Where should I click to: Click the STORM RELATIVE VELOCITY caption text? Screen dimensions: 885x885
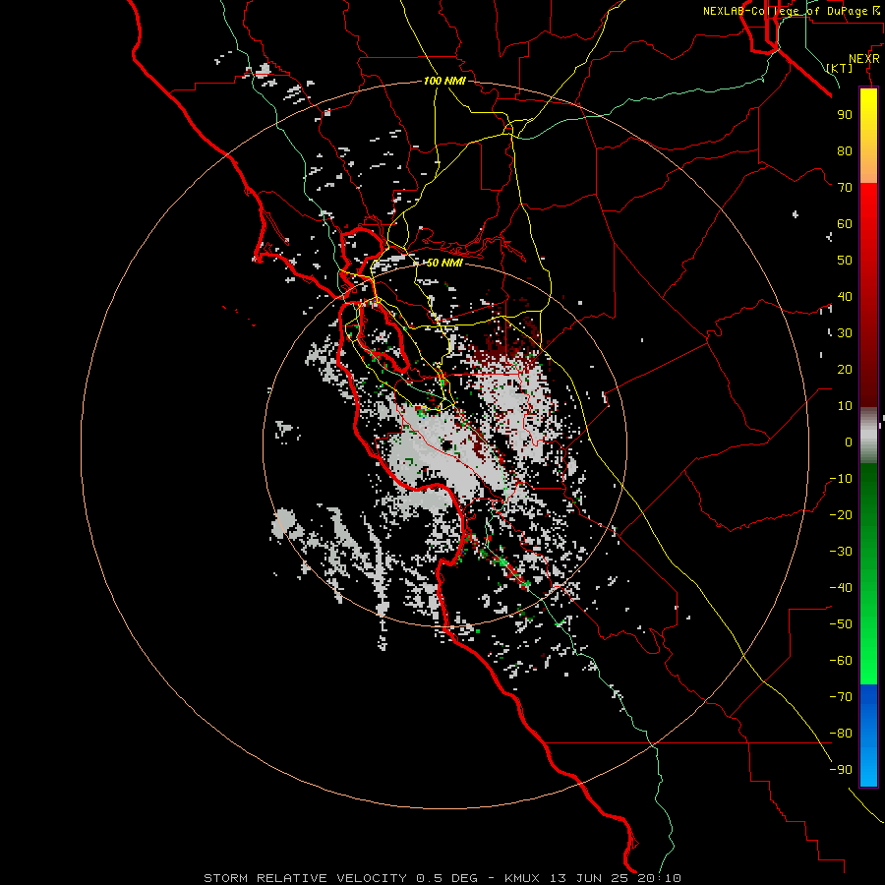[x=305, y=878]
